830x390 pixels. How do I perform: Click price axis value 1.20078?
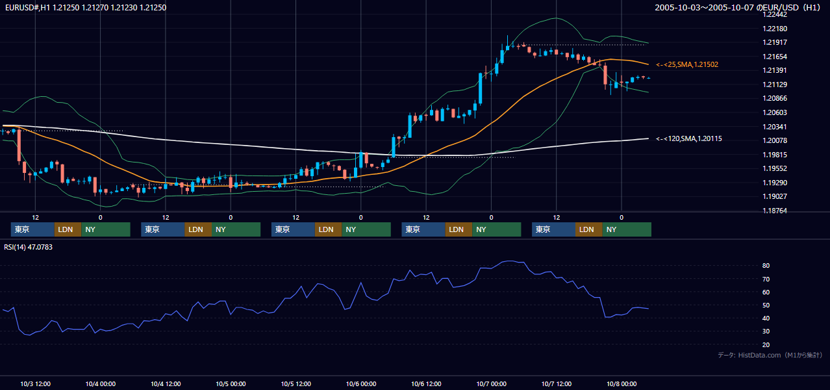pyautogui.click(x=775, y=140)
